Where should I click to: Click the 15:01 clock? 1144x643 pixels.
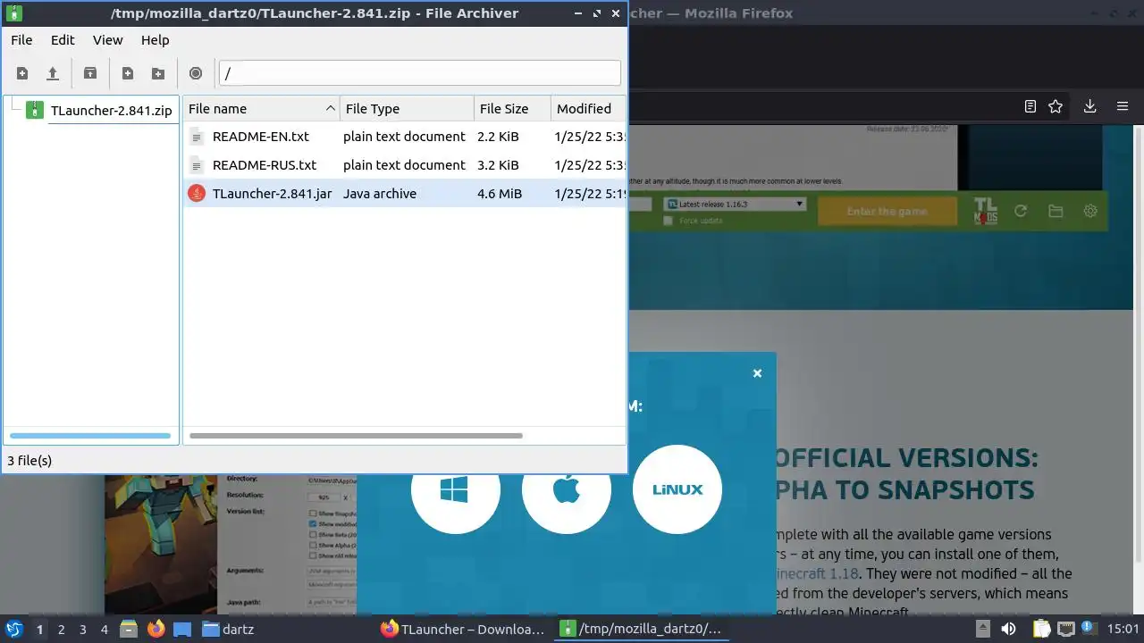(x=1123, y=630)
